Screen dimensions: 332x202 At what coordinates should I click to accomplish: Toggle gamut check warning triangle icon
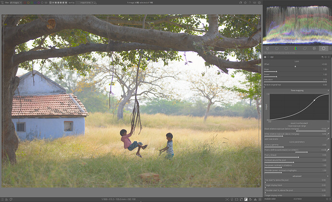(x=255, y=199)
